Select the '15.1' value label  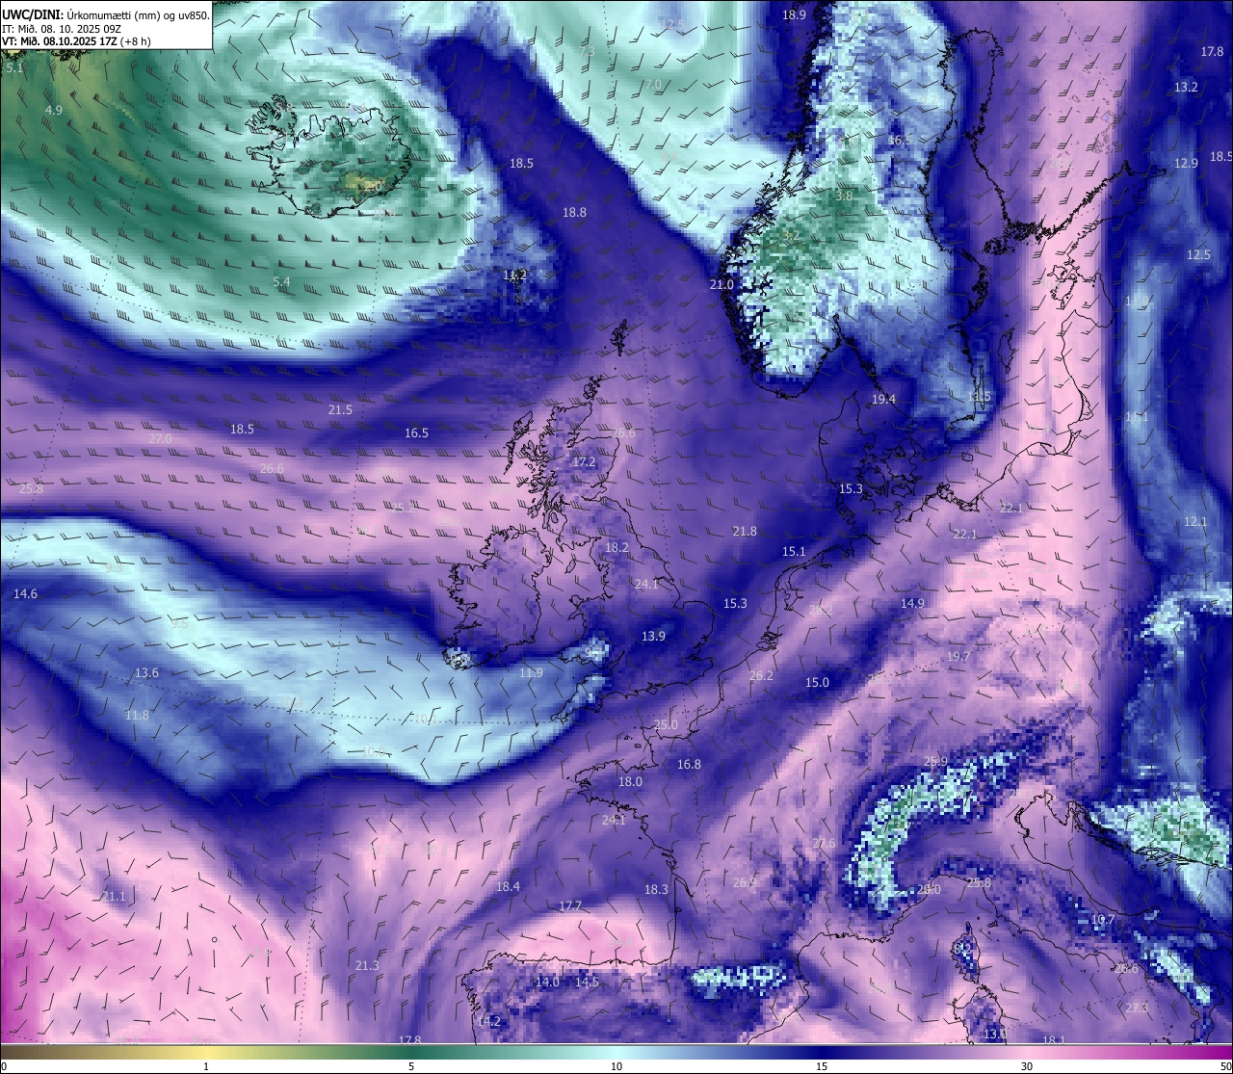coord(793,552)
